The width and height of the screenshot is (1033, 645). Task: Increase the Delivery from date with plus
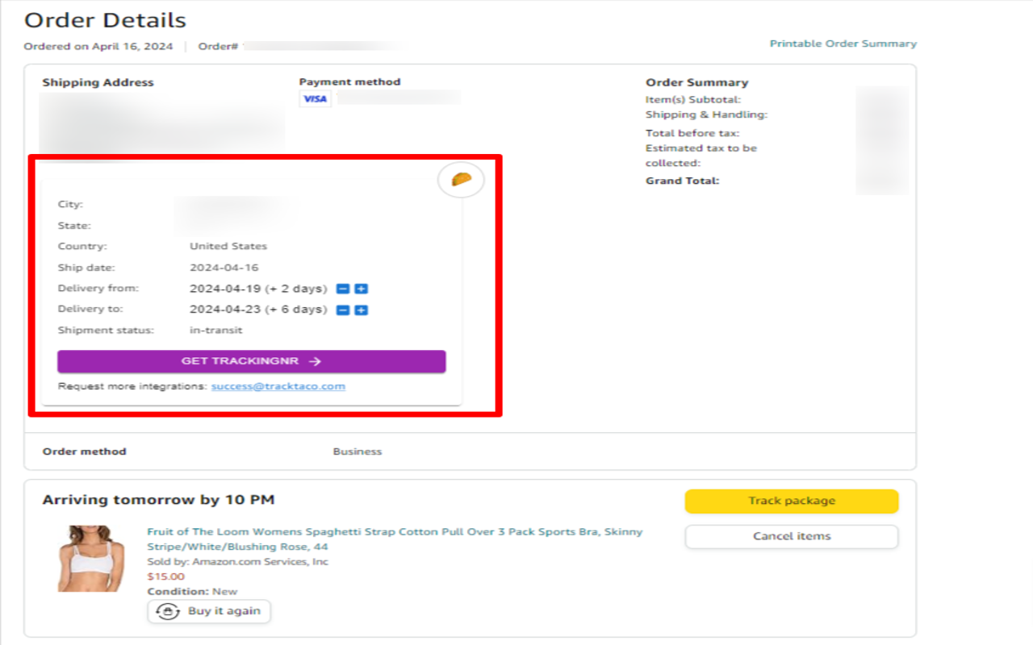[x=362, y=289]
